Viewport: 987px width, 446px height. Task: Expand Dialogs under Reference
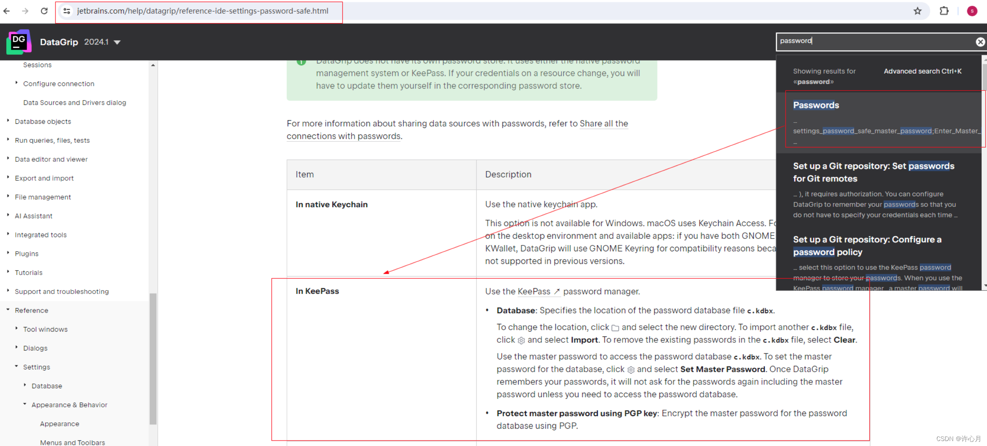tap(35, 349)
